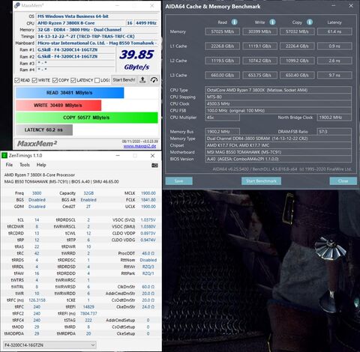
Task: Click the FCLK value in ZenTimings
Action: click(x=148, y=200)
